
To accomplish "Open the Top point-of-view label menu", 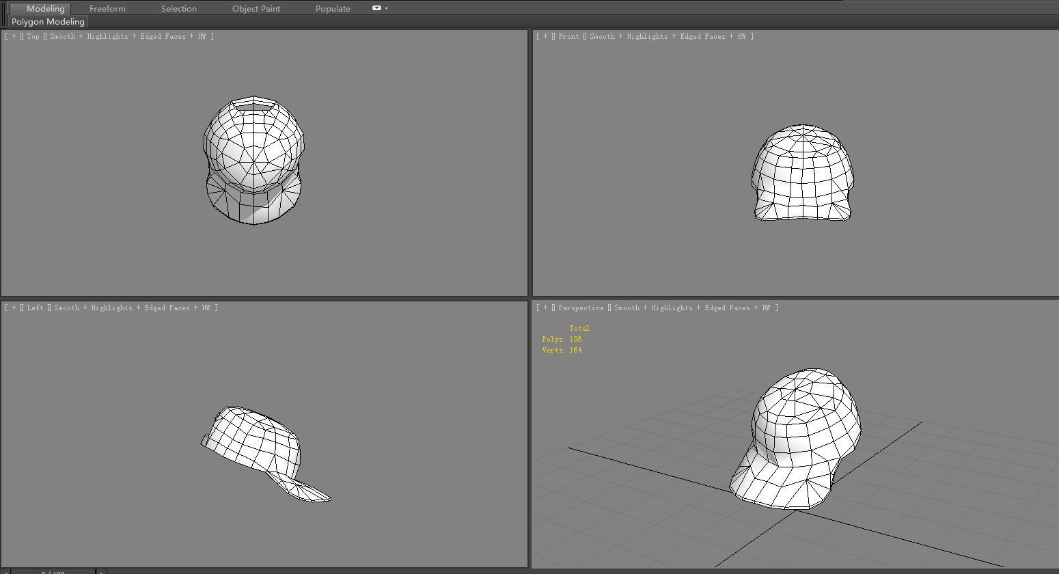I will click(32, 36).
